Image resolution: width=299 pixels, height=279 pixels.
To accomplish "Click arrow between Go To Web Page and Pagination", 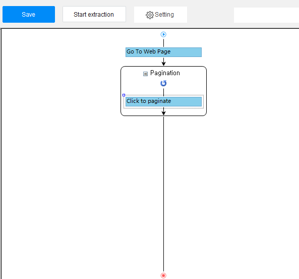I will coord(163,62).
